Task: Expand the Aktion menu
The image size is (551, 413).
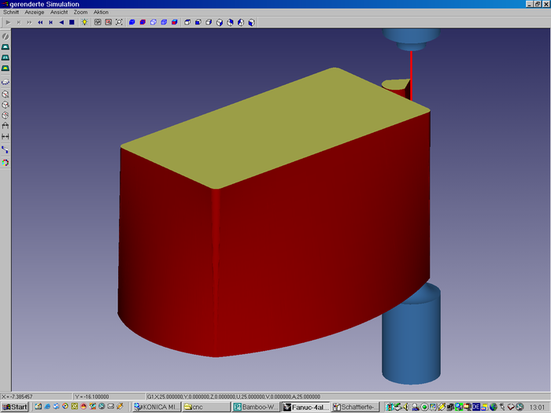Action: (x=101, y=13)
